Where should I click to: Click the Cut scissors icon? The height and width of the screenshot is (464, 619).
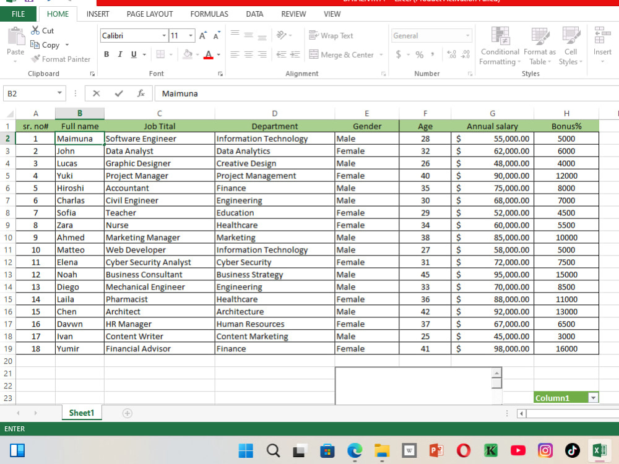click(35, 30)
